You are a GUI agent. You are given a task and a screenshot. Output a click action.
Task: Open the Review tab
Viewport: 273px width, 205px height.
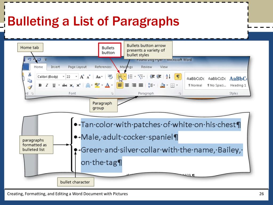point(146,67)
